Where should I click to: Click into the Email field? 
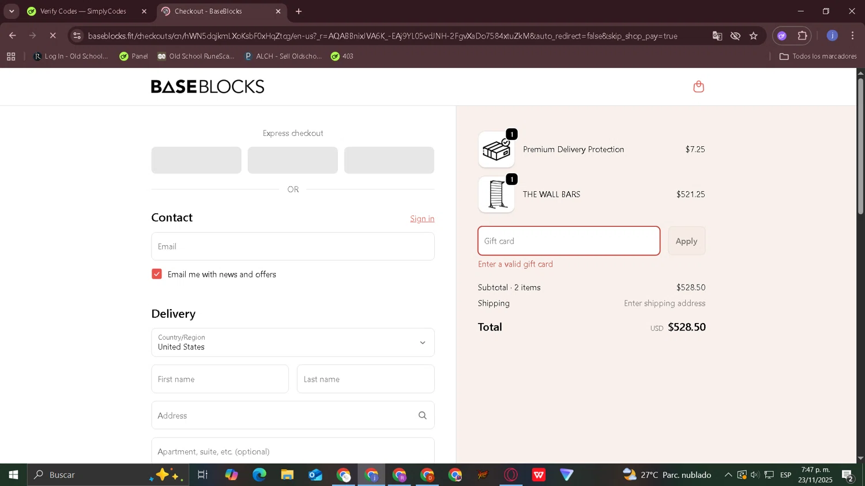(x=293, y=246)
